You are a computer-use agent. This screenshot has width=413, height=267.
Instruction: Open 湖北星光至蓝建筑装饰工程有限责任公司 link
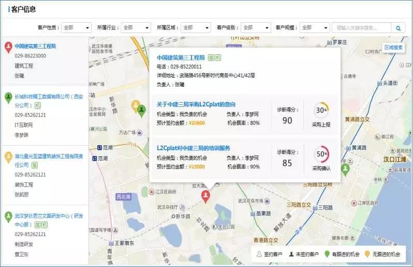tap(49, 161)
